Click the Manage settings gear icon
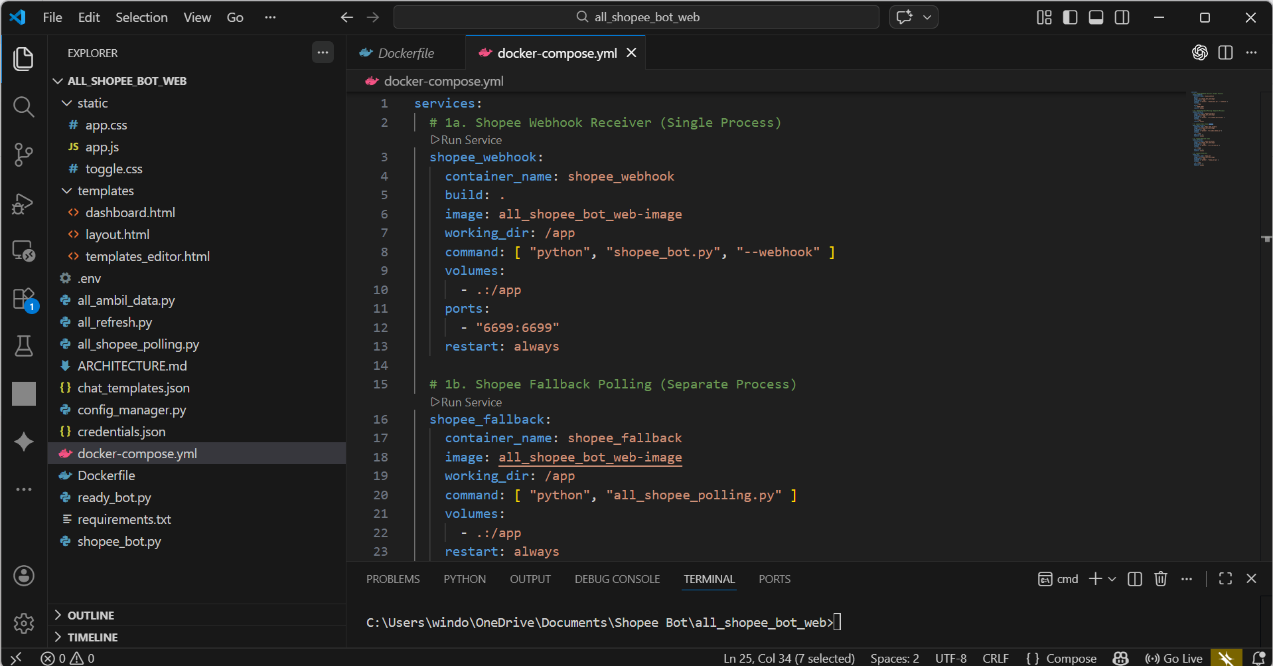 24,623
